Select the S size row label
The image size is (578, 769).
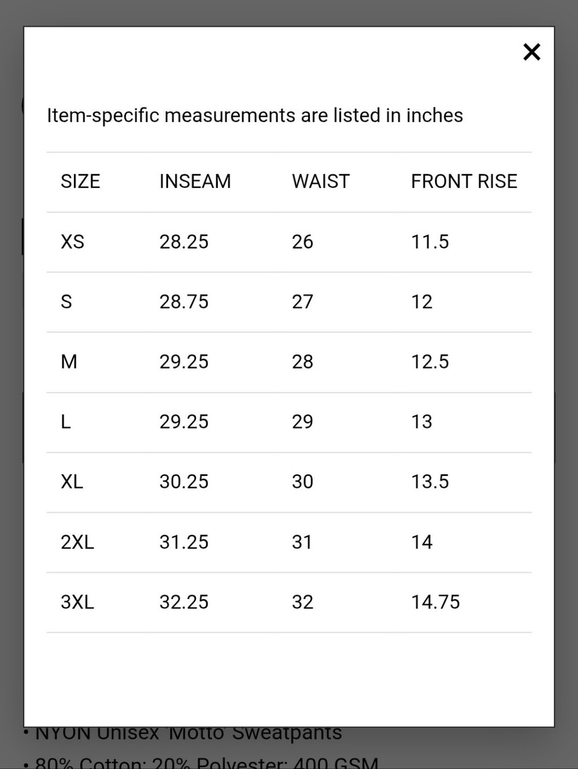(66, 302)
